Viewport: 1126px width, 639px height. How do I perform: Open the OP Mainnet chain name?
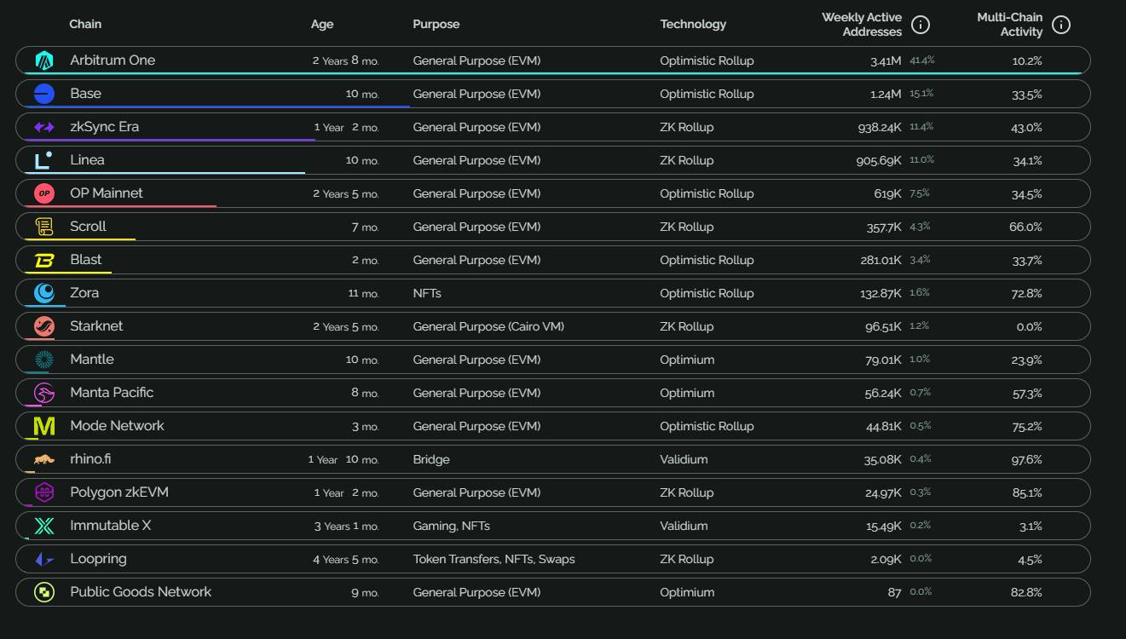[x=107, y=193]
